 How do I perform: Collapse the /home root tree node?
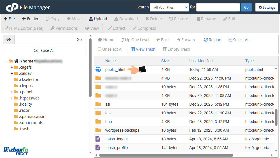[7, 61]
